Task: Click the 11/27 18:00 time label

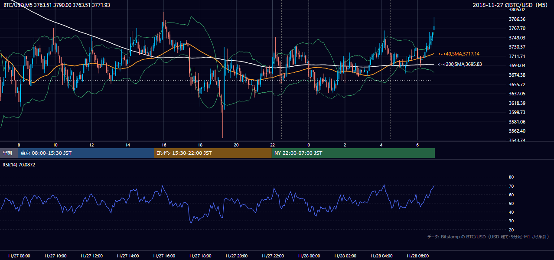Action: (200, 256)
